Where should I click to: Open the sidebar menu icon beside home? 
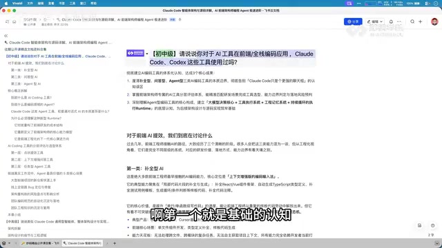point(7,21)
